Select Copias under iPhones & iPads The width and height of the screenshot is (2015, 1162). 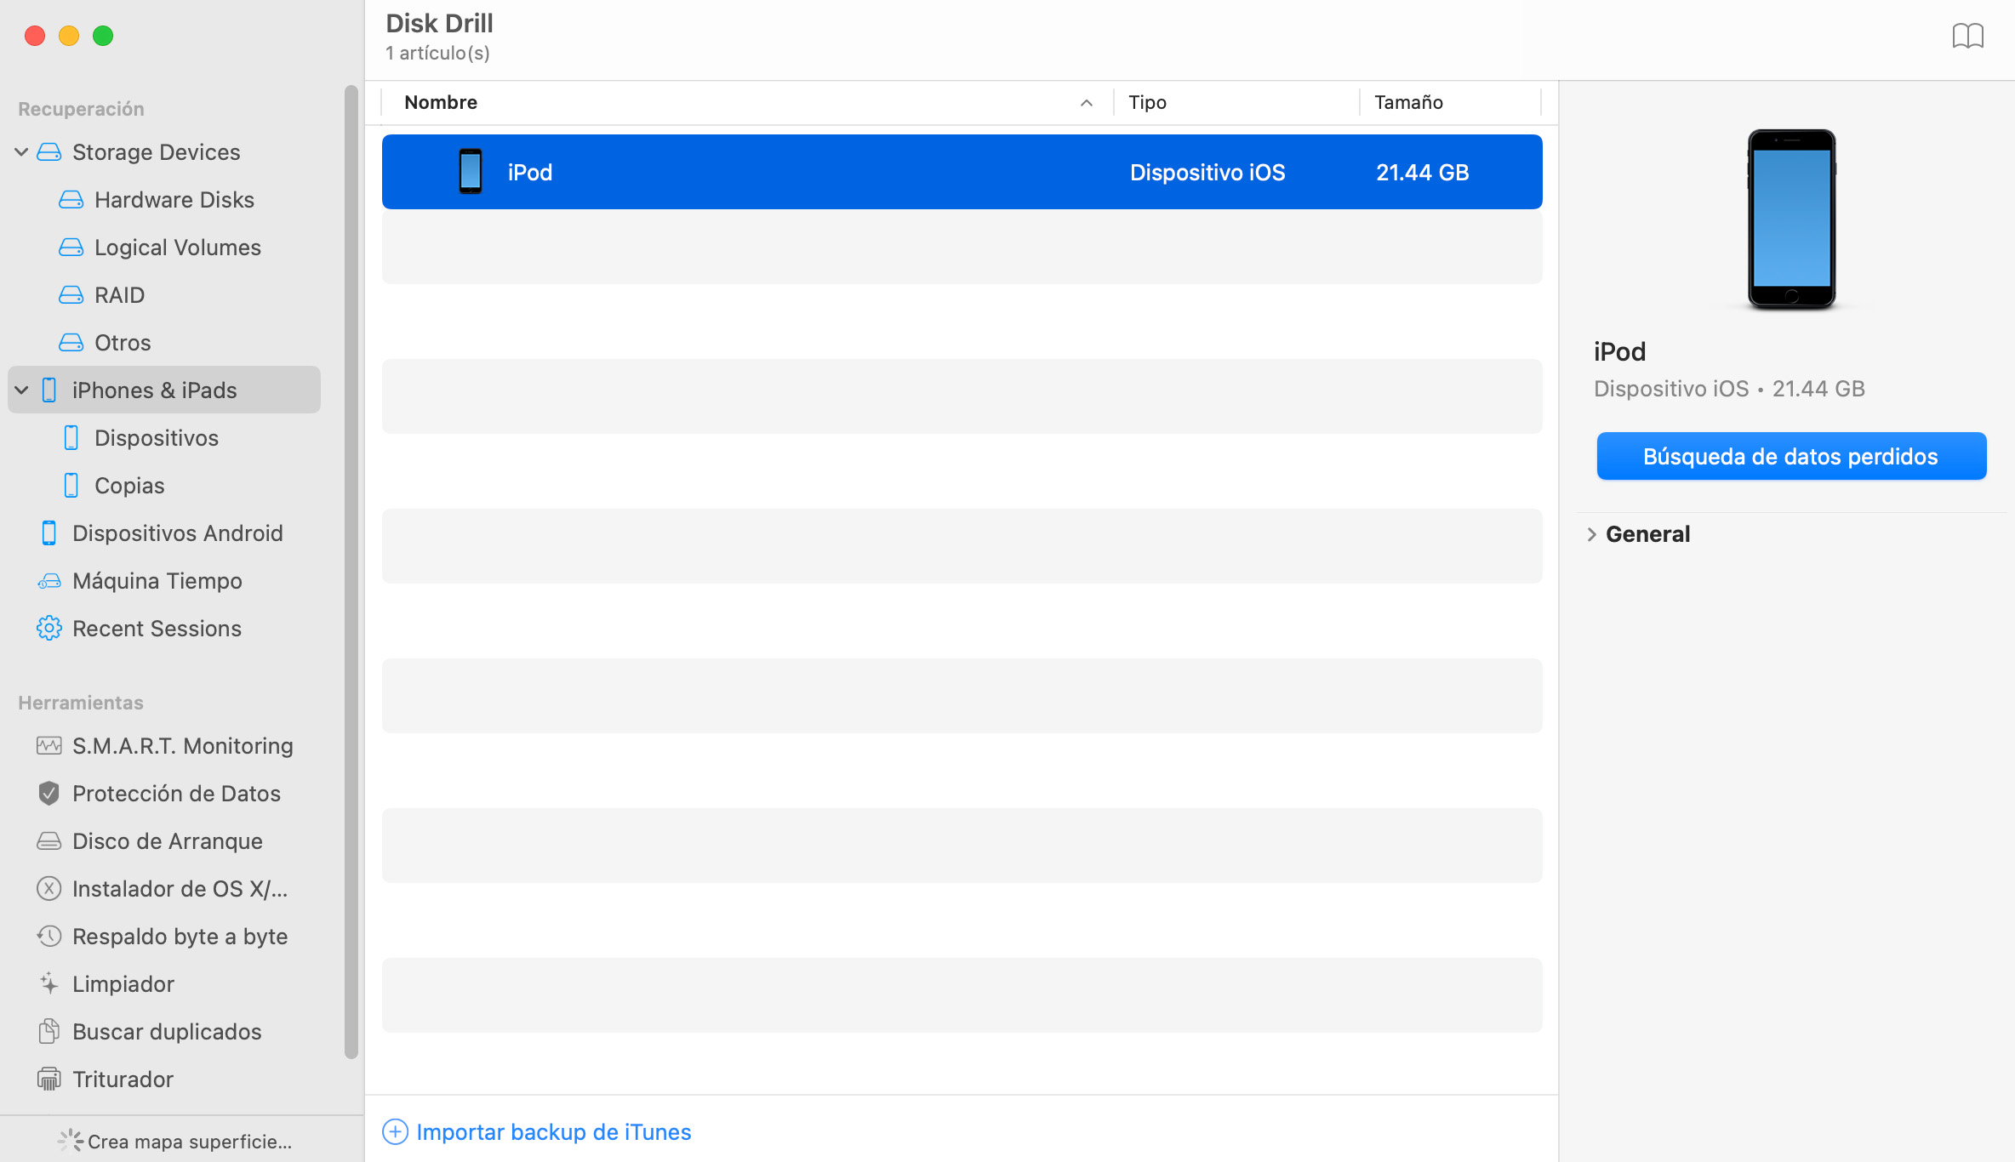[x=128, y=484]
